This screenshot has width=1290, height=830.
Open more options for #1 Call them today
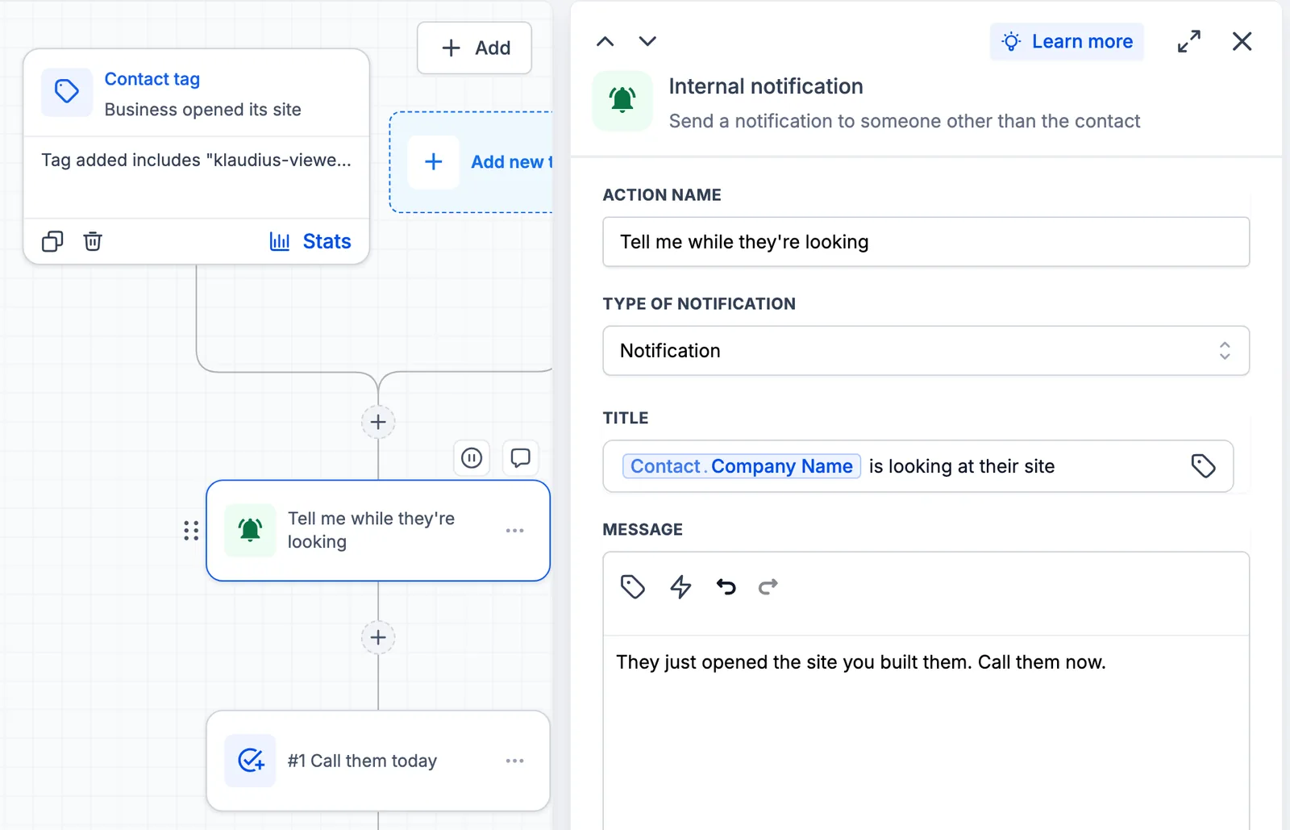pos(515,761)
